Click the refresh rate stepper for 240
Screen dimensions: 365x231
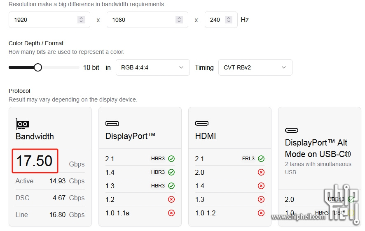point(229,20)
